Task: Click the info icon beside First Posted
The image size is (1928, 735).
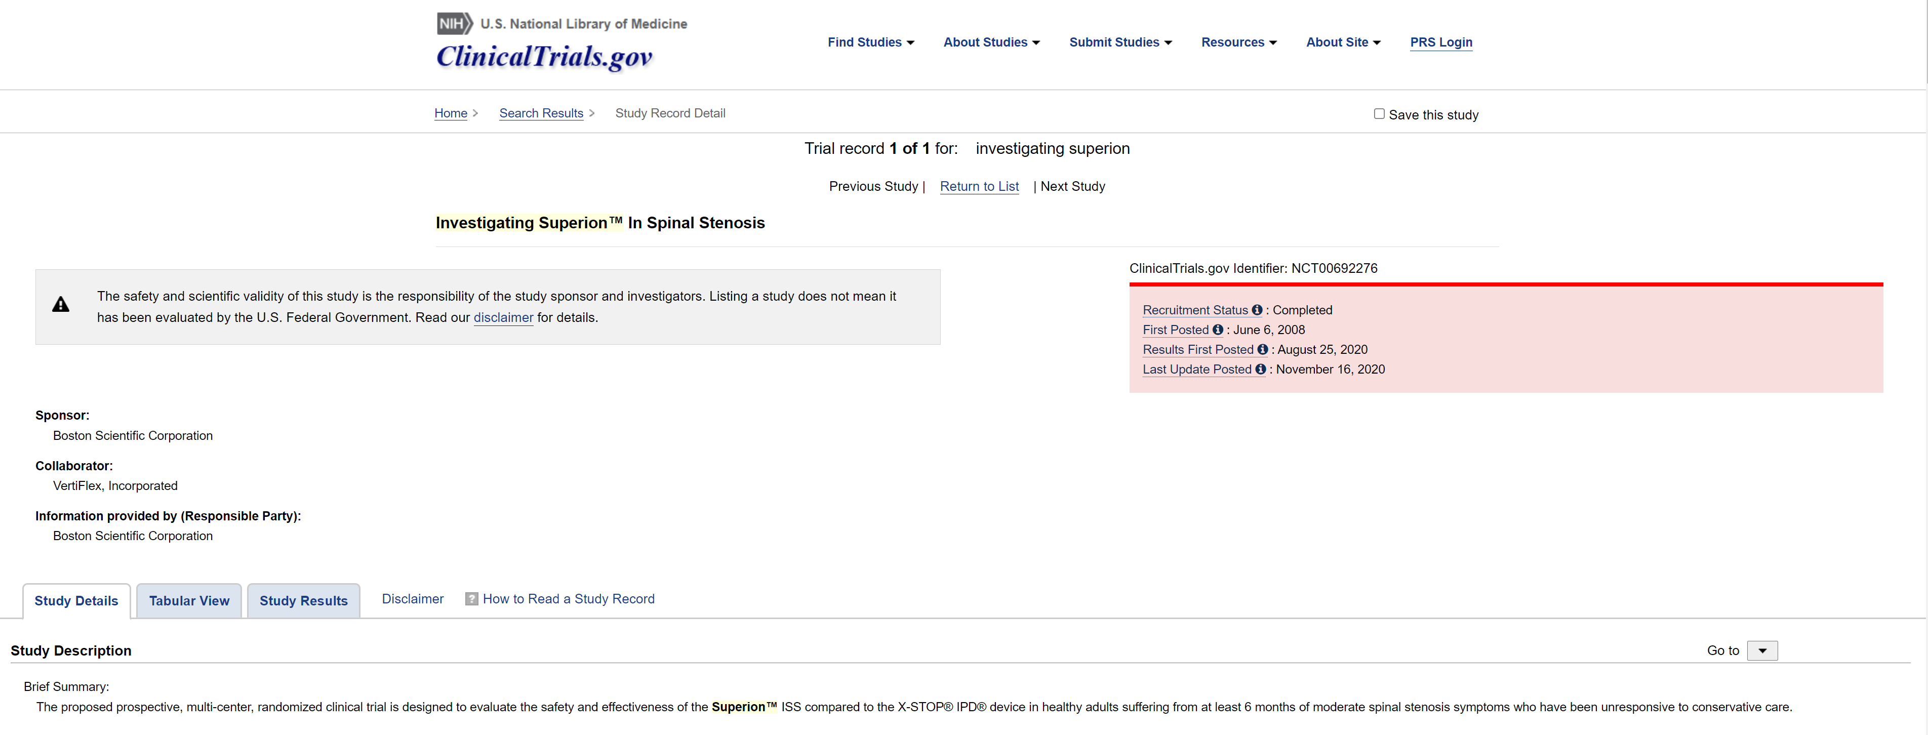Action: click(x=1218, y=330)
